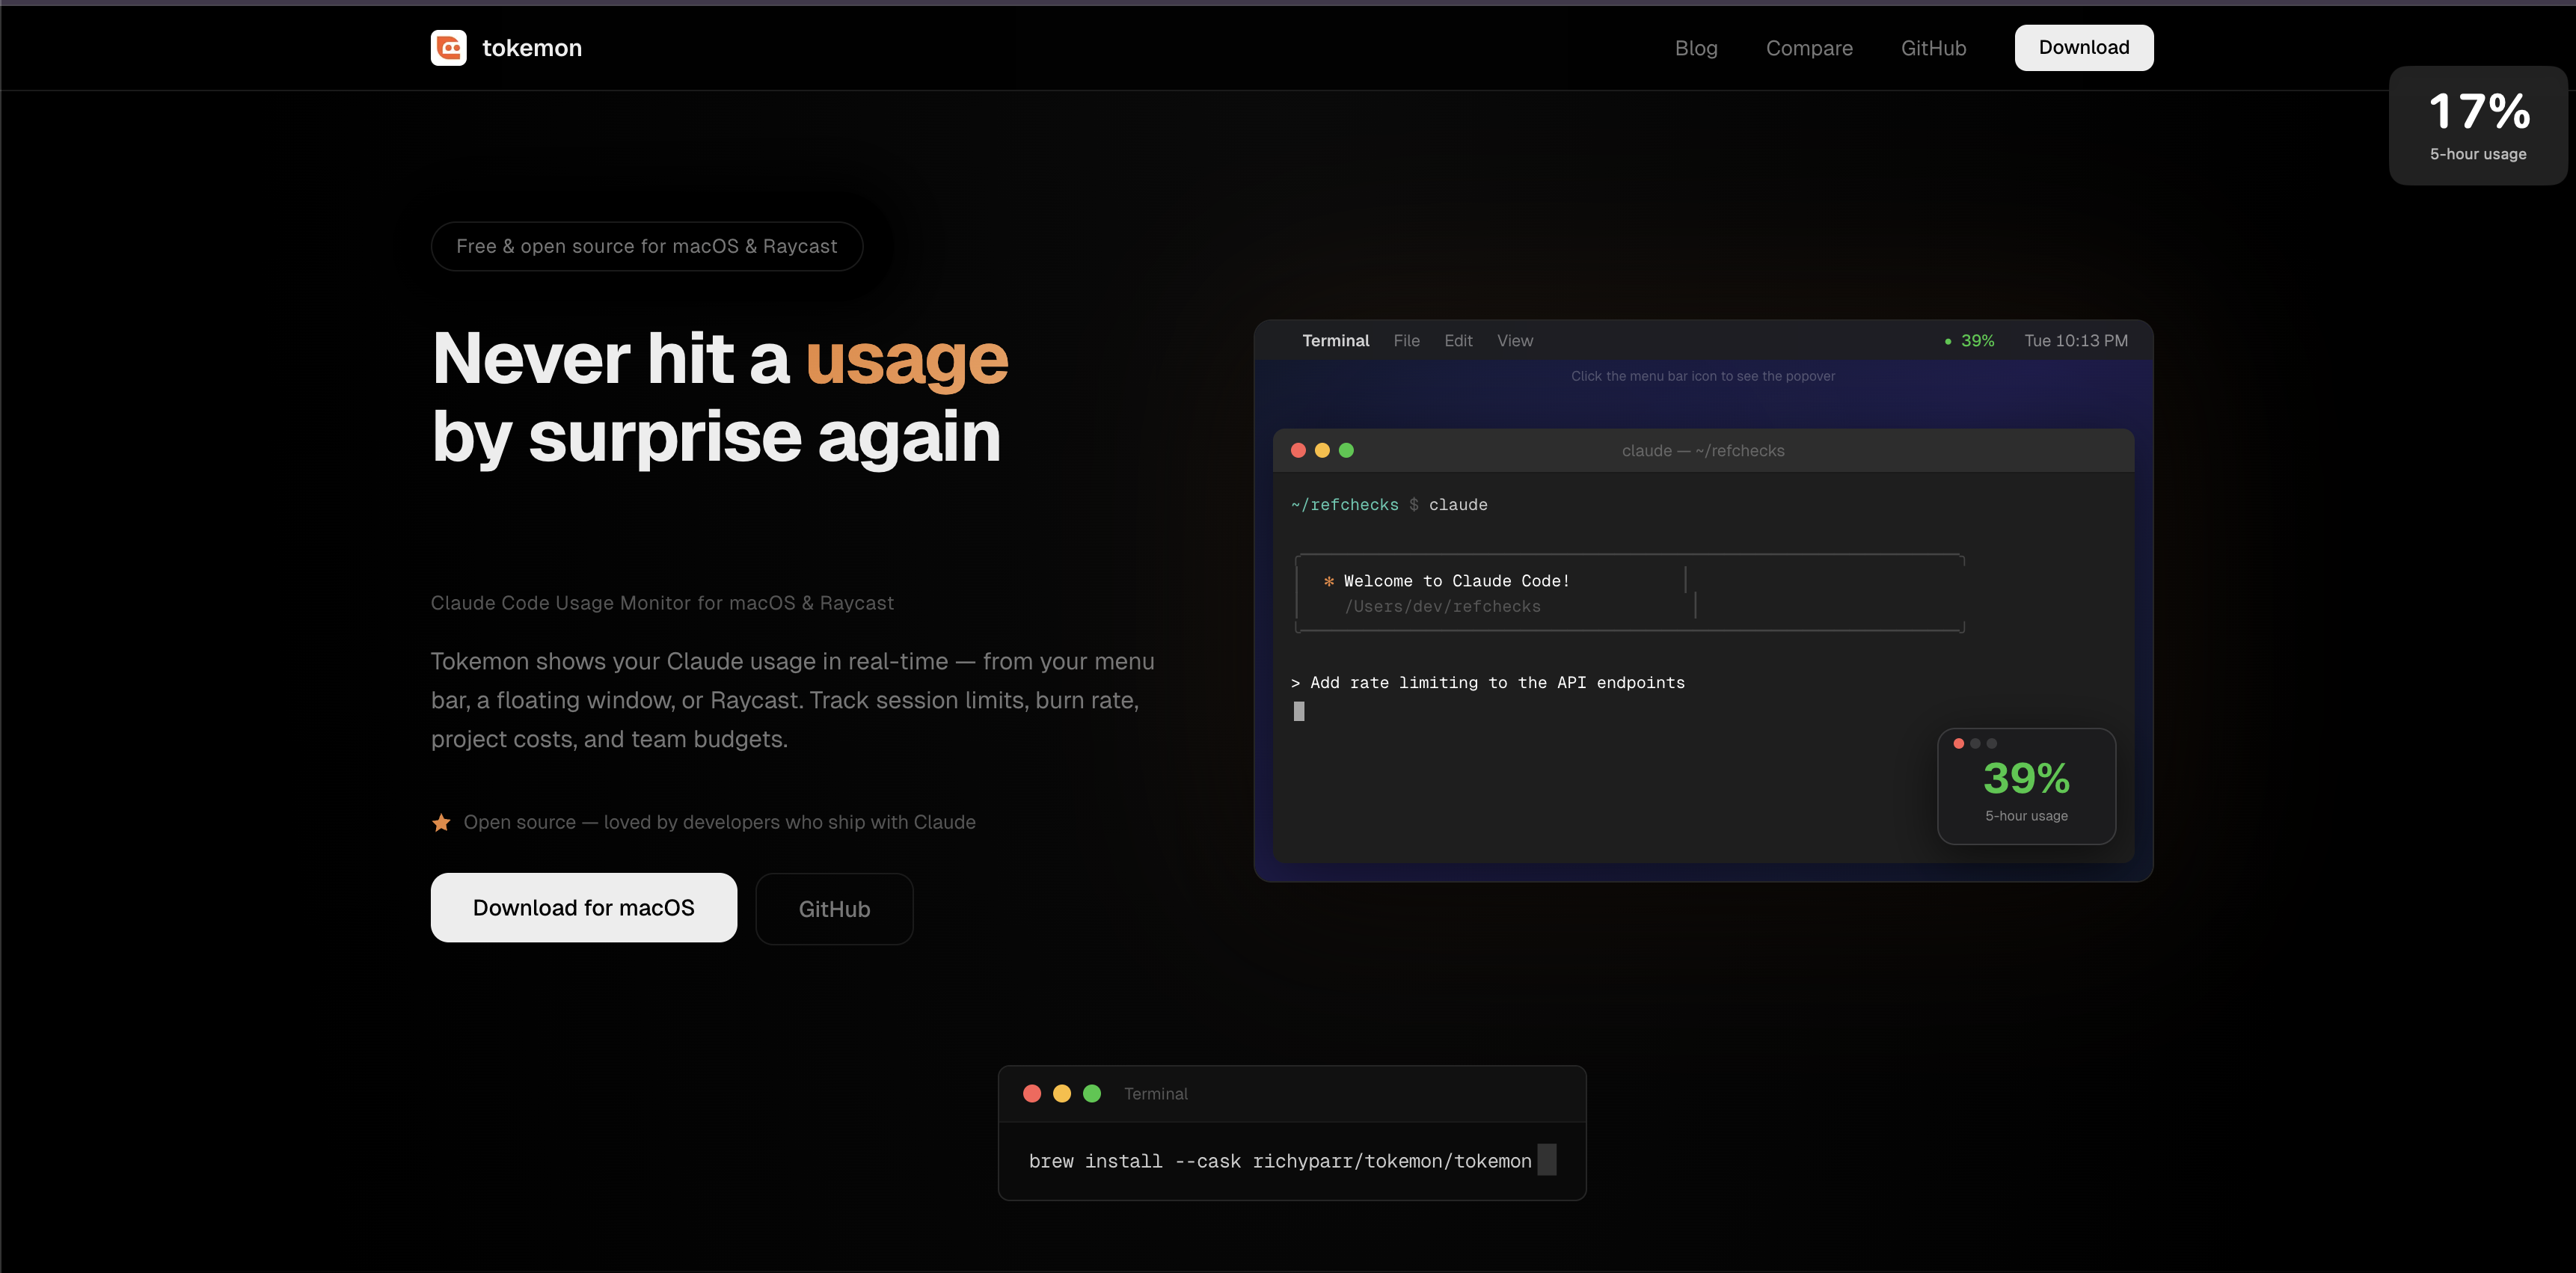The height and width of the screenshot is (1273, 2576).
Task: Click the Download button in the header
Action: click(2084, 48)
